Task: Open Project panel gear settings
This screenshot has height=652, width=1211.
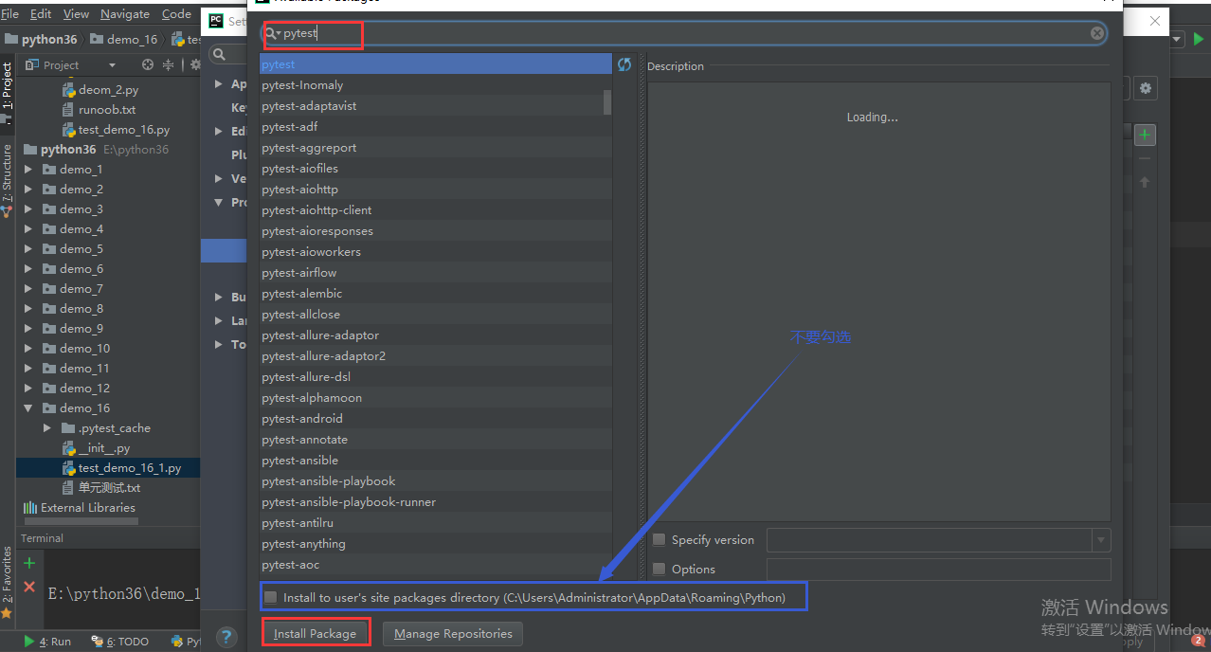Action: [195, 64]
